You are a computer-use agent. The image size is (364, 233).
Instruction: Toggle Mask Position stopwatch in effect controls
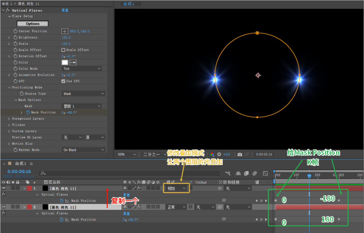[x=28, y=113]
